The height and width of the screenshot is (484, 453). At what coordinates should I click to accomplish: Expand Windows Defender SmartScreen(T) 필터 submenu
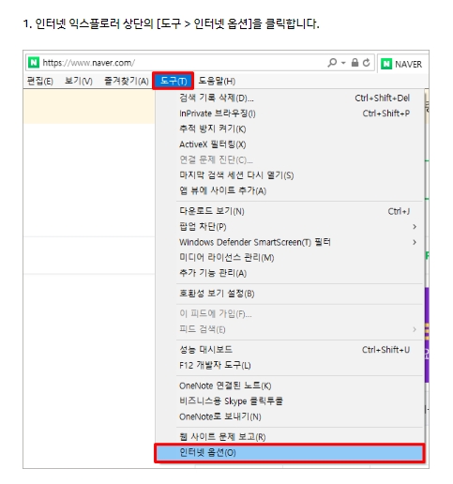(x=290, y=242)
